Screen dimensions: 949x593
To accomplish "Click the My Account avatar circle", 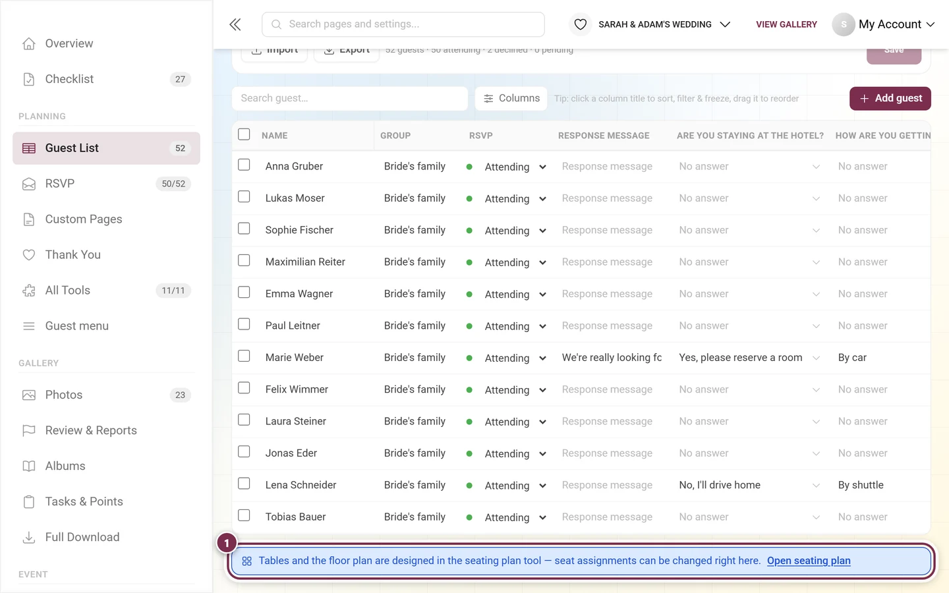I will (x=844, y=24).
